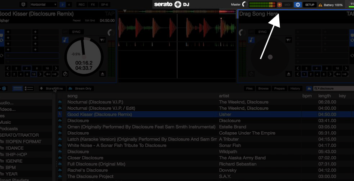Open left deck tempo range icon
Viewport: 354px width, 181px height.
point(102,40)
